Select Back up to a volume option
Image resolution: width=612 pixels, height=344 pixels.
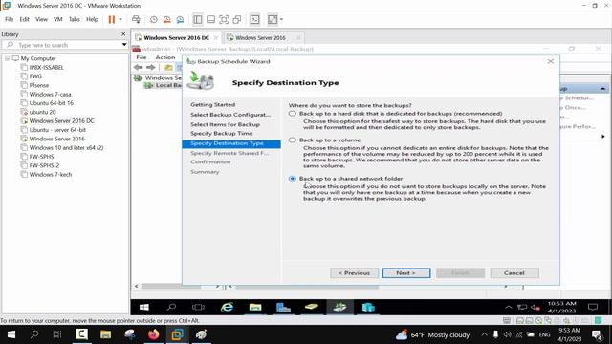click(293, 140)
